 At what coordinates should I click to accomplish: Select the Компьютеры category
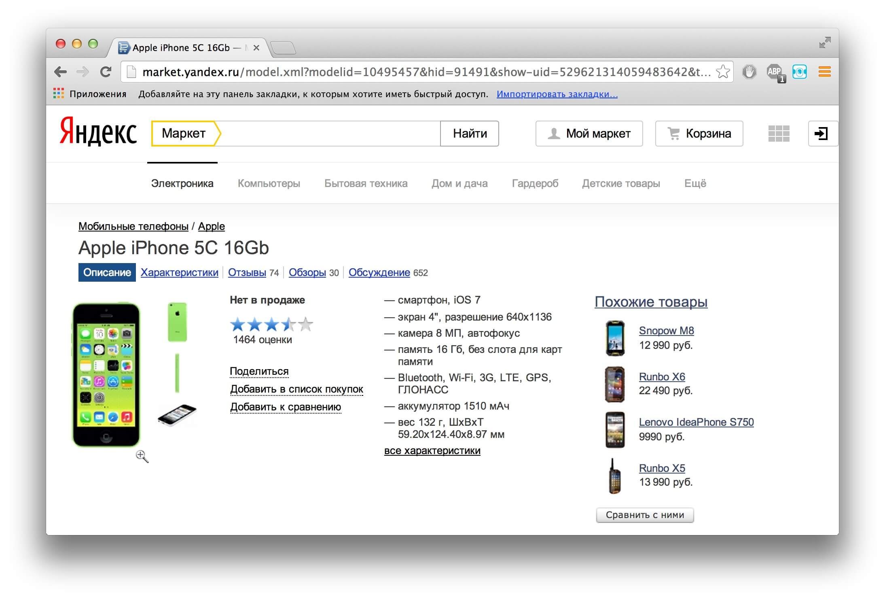click(269, 183)
